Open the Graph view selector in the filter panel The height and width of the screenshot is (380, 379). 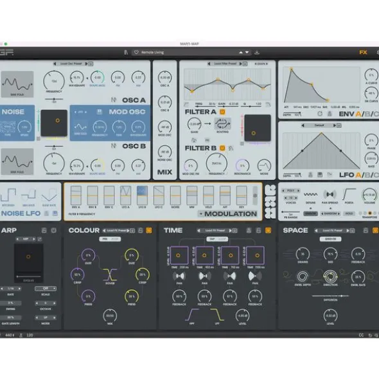click(261, 64)
